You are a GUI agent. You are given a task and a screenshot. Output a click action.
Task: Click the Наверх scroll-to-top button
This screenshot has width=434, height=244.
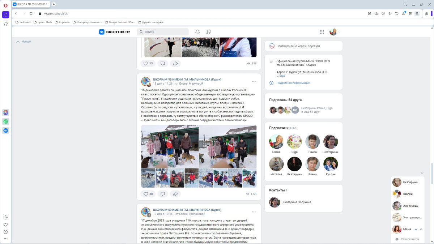(24, 42)
